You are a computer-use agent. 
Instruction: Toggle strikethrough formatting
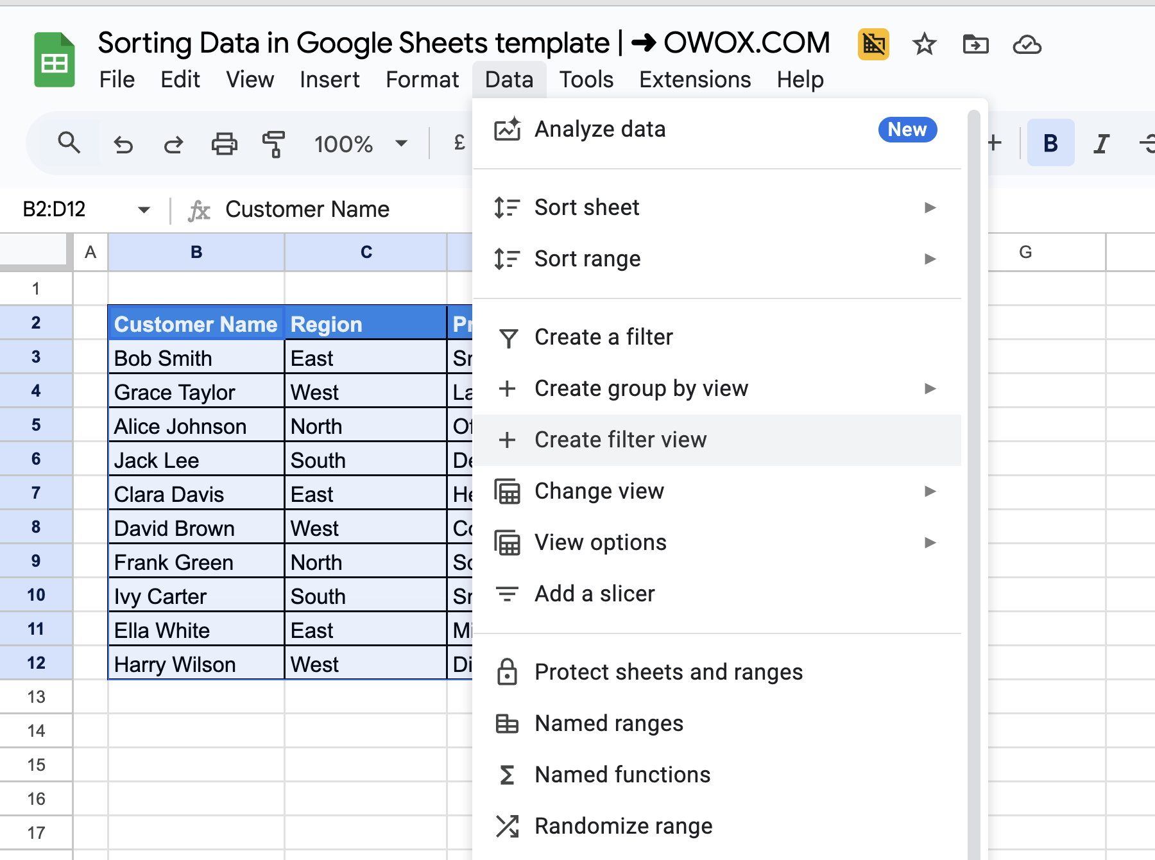[1147, 143]
